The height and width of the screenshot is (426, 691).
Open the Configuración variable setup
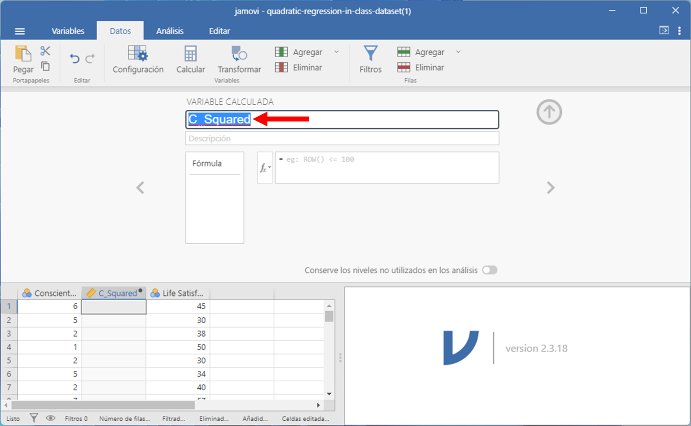(x=138, y=59)
